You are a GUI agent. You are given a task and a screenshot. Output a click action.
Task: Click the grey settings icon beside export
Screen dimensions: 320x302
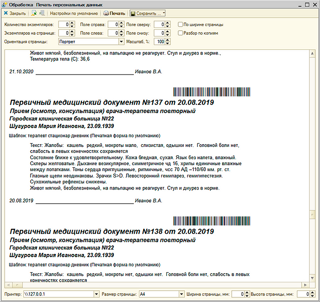point(42,13)
